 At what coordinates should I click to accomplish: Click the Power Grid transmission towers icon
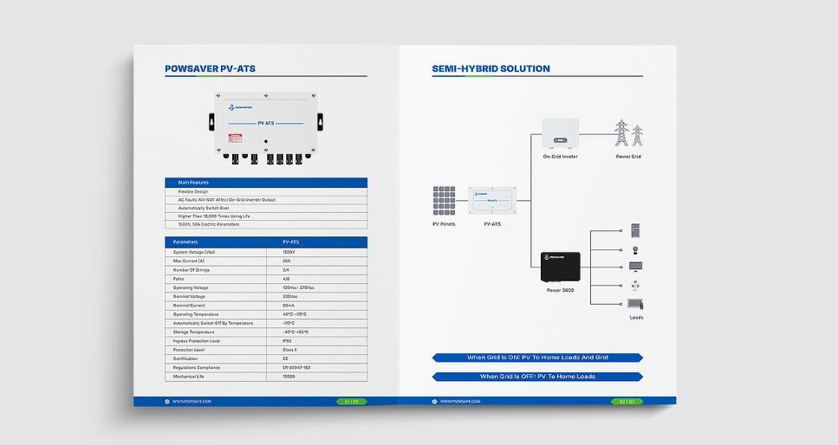point(629,133)
